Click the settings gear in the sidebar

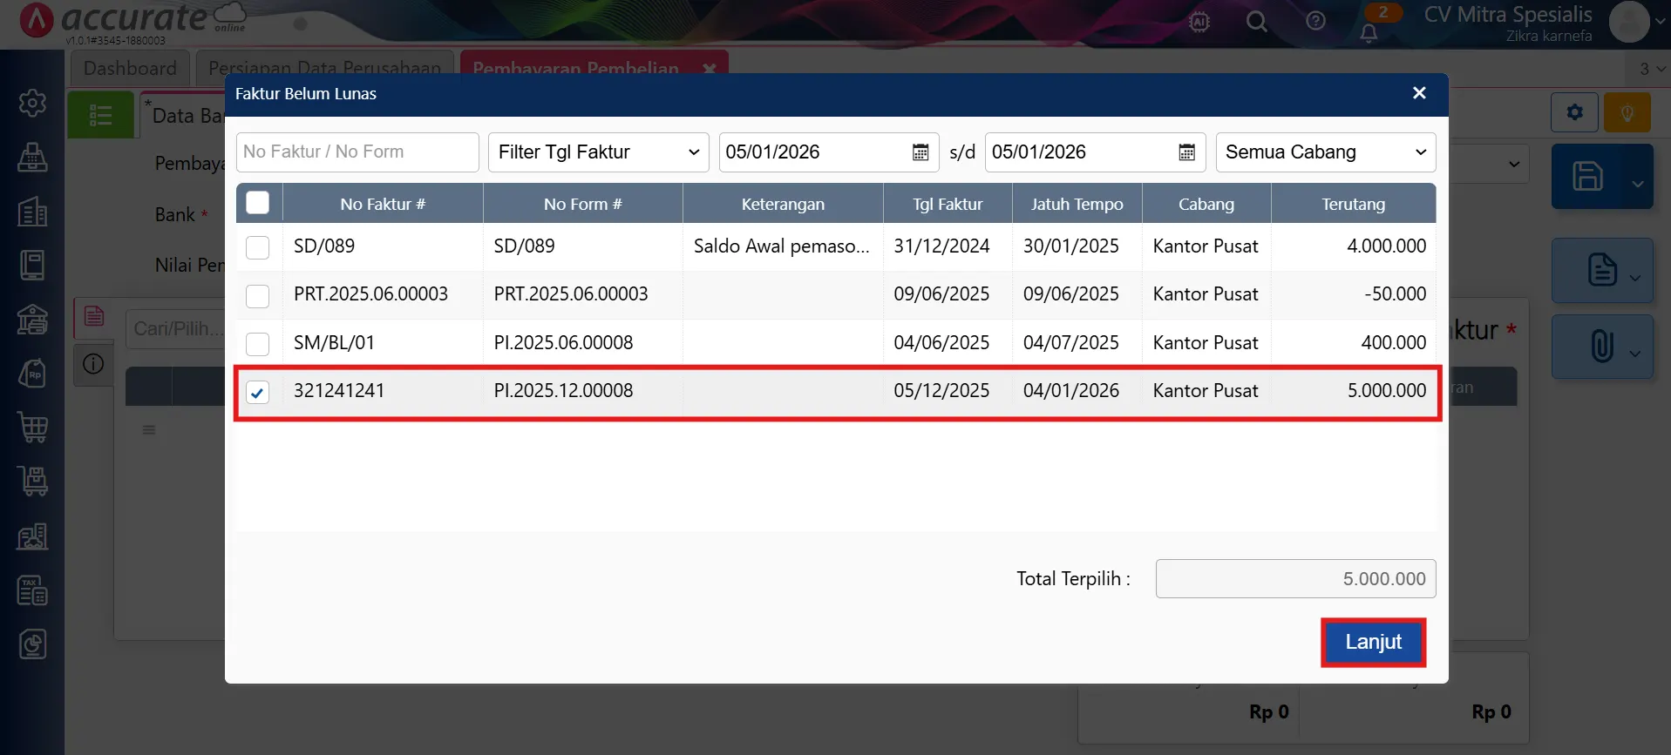click(x=33, y=103)
